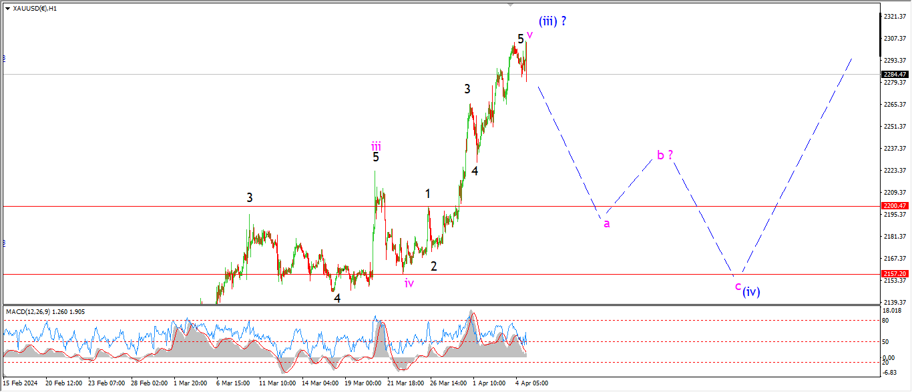Image resolution: width=912 pixels, height=392 pixels.
Task: Select the blue "(iii) ?" wave label
Action: coord(552,21)
